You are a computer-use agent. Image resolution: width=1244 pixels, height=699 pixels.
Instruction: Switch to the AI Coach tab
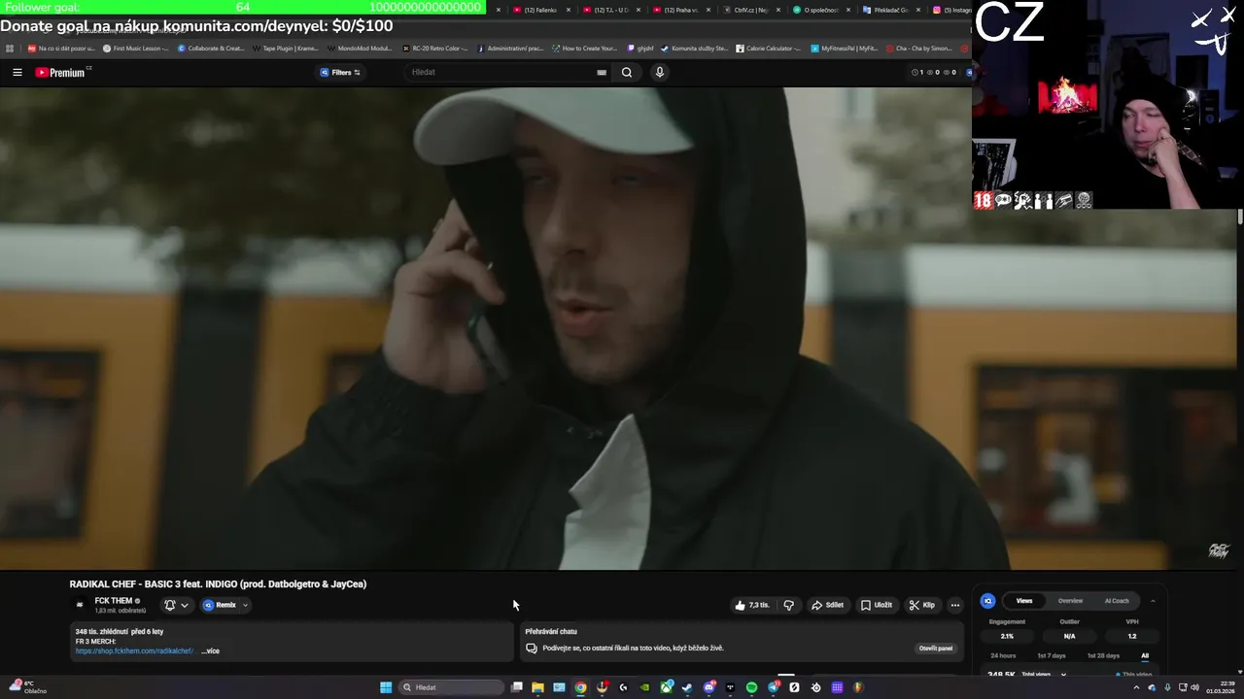[1117, 601]
